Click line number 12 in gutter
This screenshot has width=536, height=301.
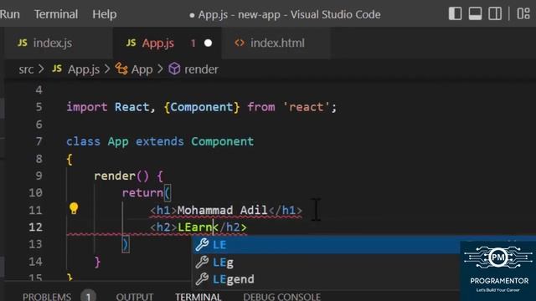(35, 227)
